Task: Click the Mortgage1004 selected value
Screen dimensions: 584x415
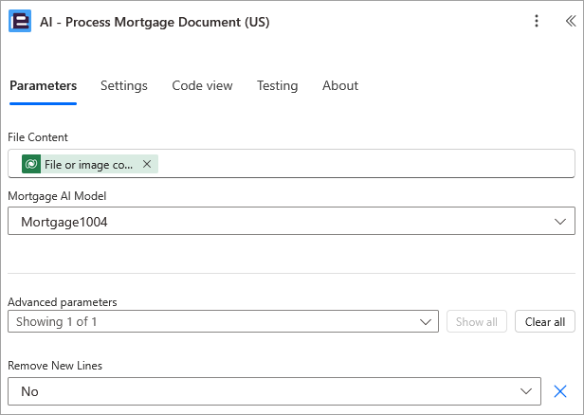Action: click(64, 222)
